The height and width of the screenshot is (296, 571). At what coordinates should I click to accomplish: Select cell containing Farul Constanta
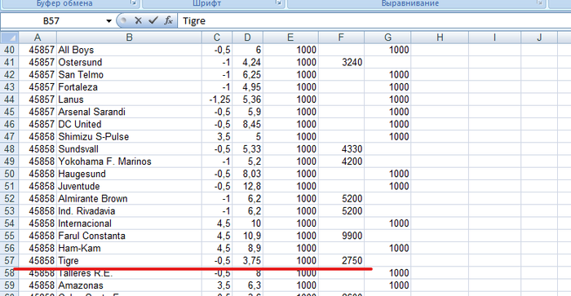point(129,236)
